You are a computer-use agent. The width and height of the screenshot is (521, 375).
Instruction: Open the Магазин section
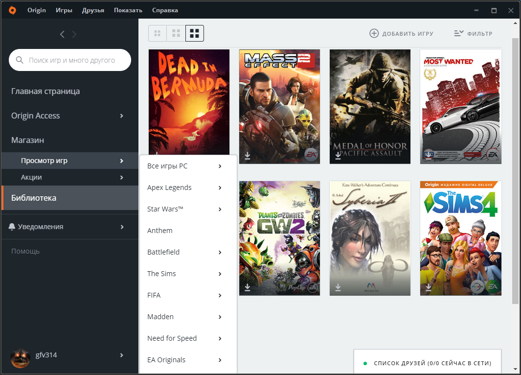[27, 140]
